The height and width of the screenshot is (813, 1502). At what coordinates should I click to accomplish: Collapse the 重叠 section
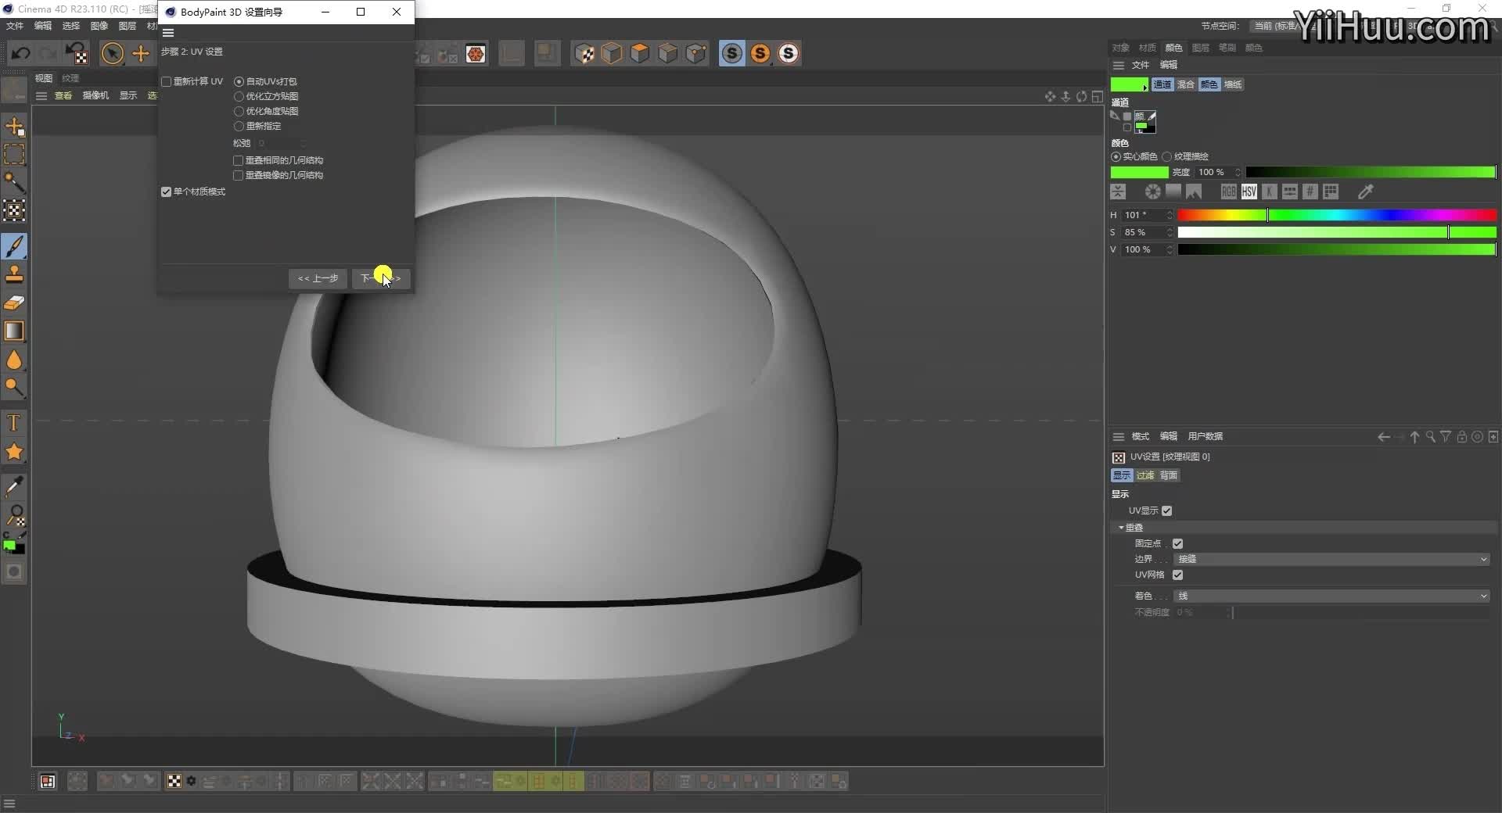[x=1121, y=528]
